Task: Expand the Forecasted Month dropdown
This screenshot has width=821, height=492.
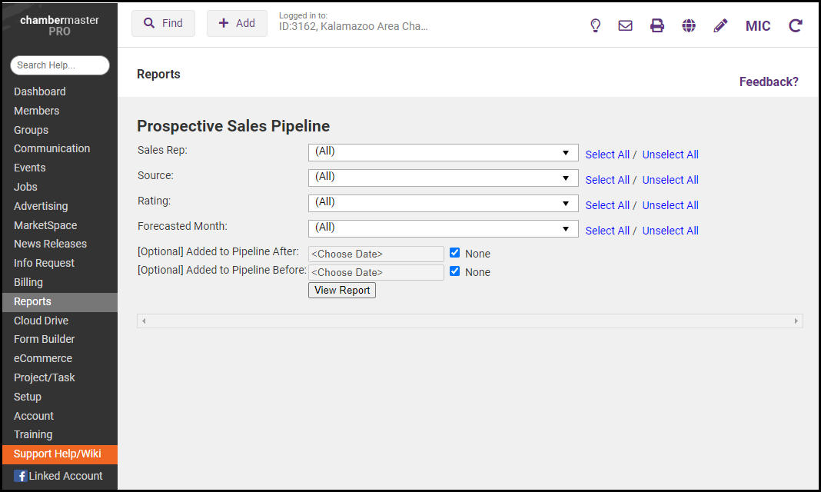Action: coord(443,228)
